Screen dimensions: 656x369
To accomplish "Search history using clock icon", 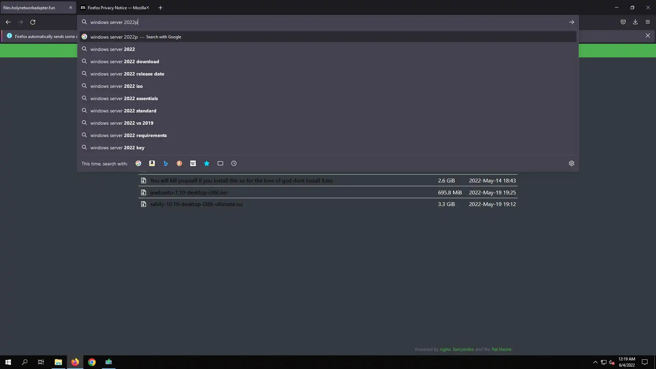I will (x=234, y=163).
